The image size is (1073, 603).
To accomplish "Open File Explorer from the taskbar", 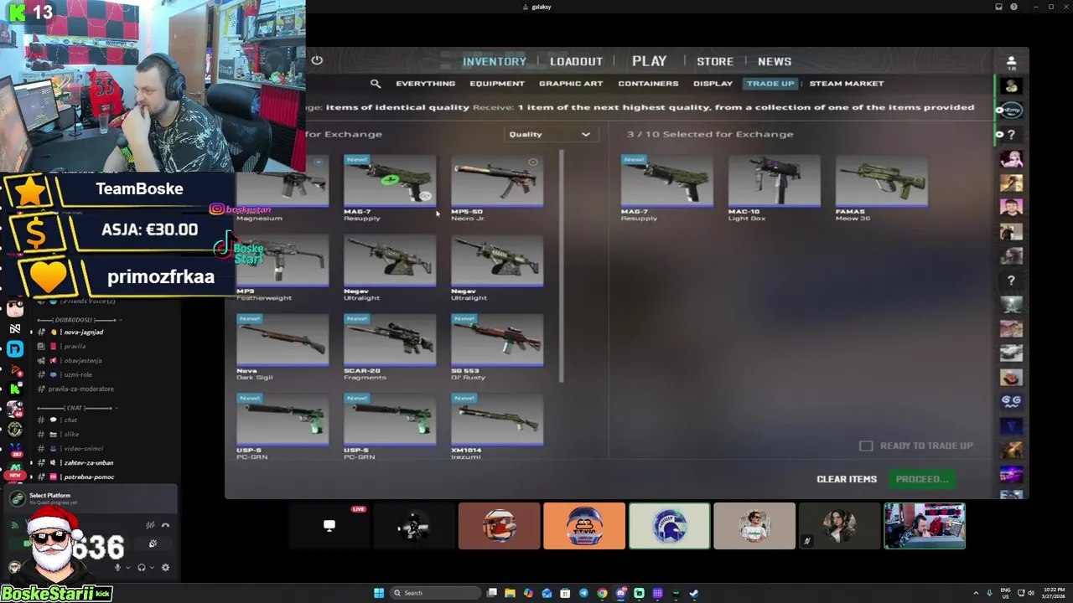I will click(510, 593).
